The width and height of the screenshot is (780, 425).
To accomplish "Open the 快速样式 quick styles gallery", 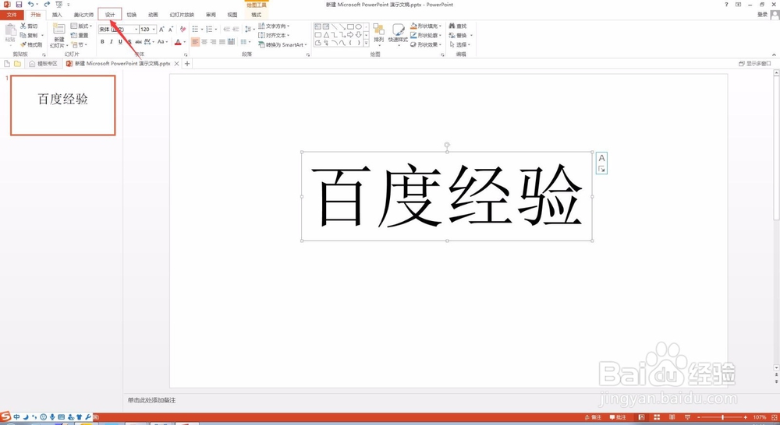I will click(x=398, y=33).
